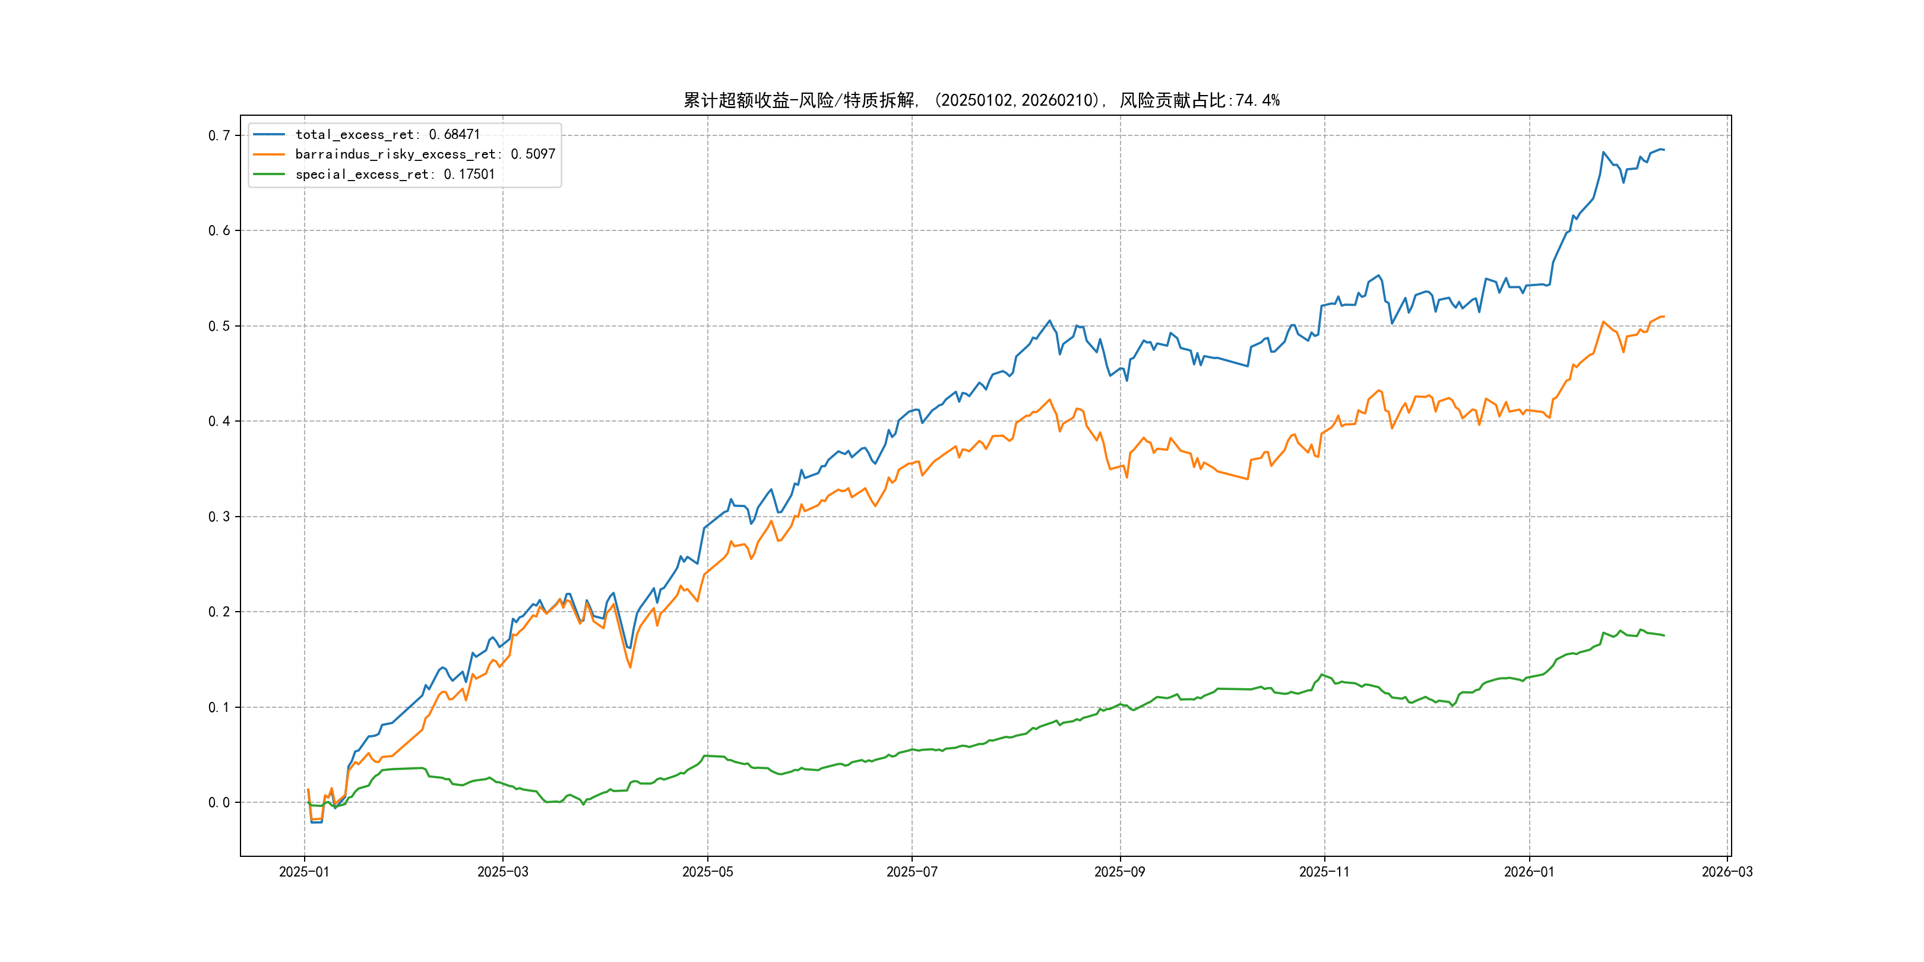Select the barraindus_risky_excess_ret: 0.5097 legend label
The image size is (1924, 962).
425,154
